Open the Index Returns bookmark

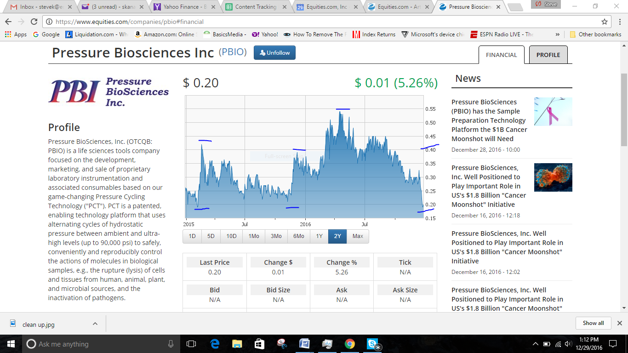(x=374, y=34)
